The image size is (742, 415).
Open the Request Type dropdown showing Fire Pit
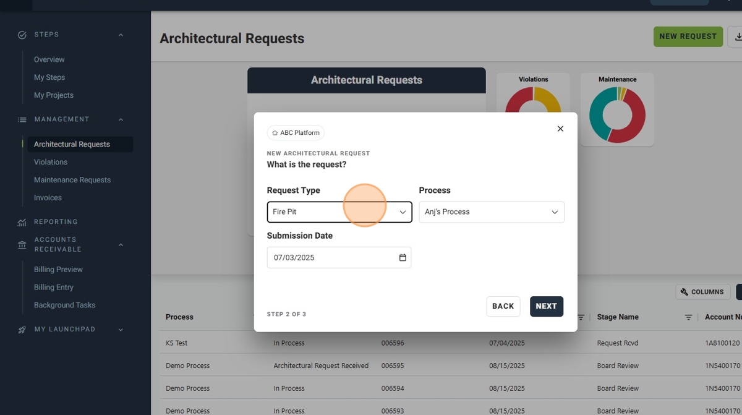339,212
